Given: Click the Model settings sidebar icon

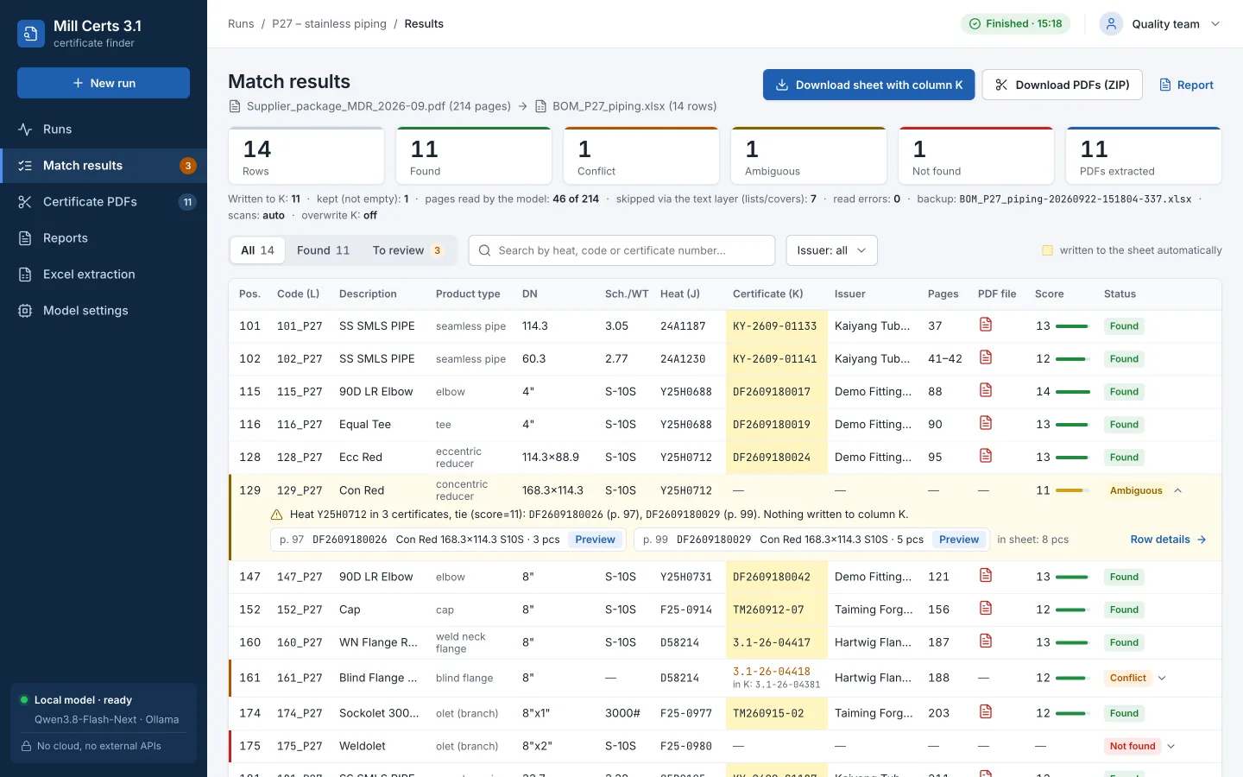Looking at the screenshot, I should (25, 311).
